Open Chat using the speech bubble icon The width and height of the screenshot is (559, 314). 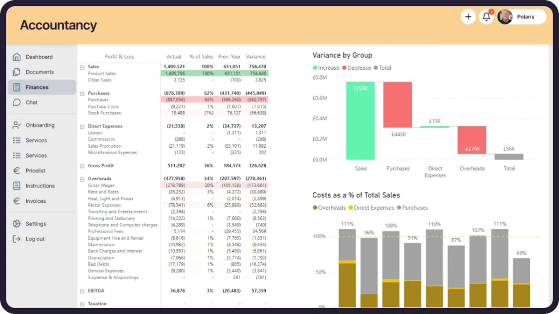tap(19, 102)
